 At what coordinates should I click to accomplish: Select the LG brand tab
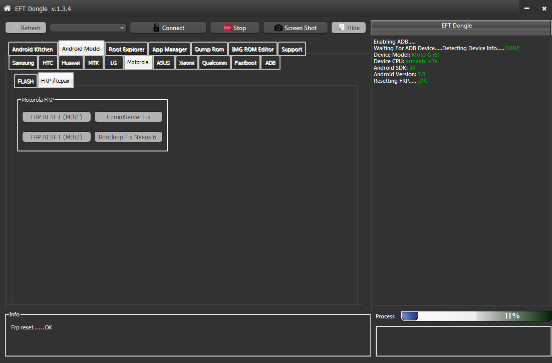114,63
